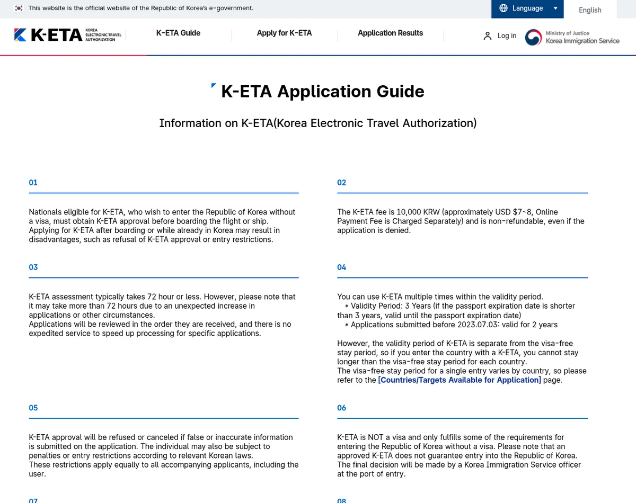Click the user icon beside Log in
Screen dimensions: 636x503
(487, 36)
